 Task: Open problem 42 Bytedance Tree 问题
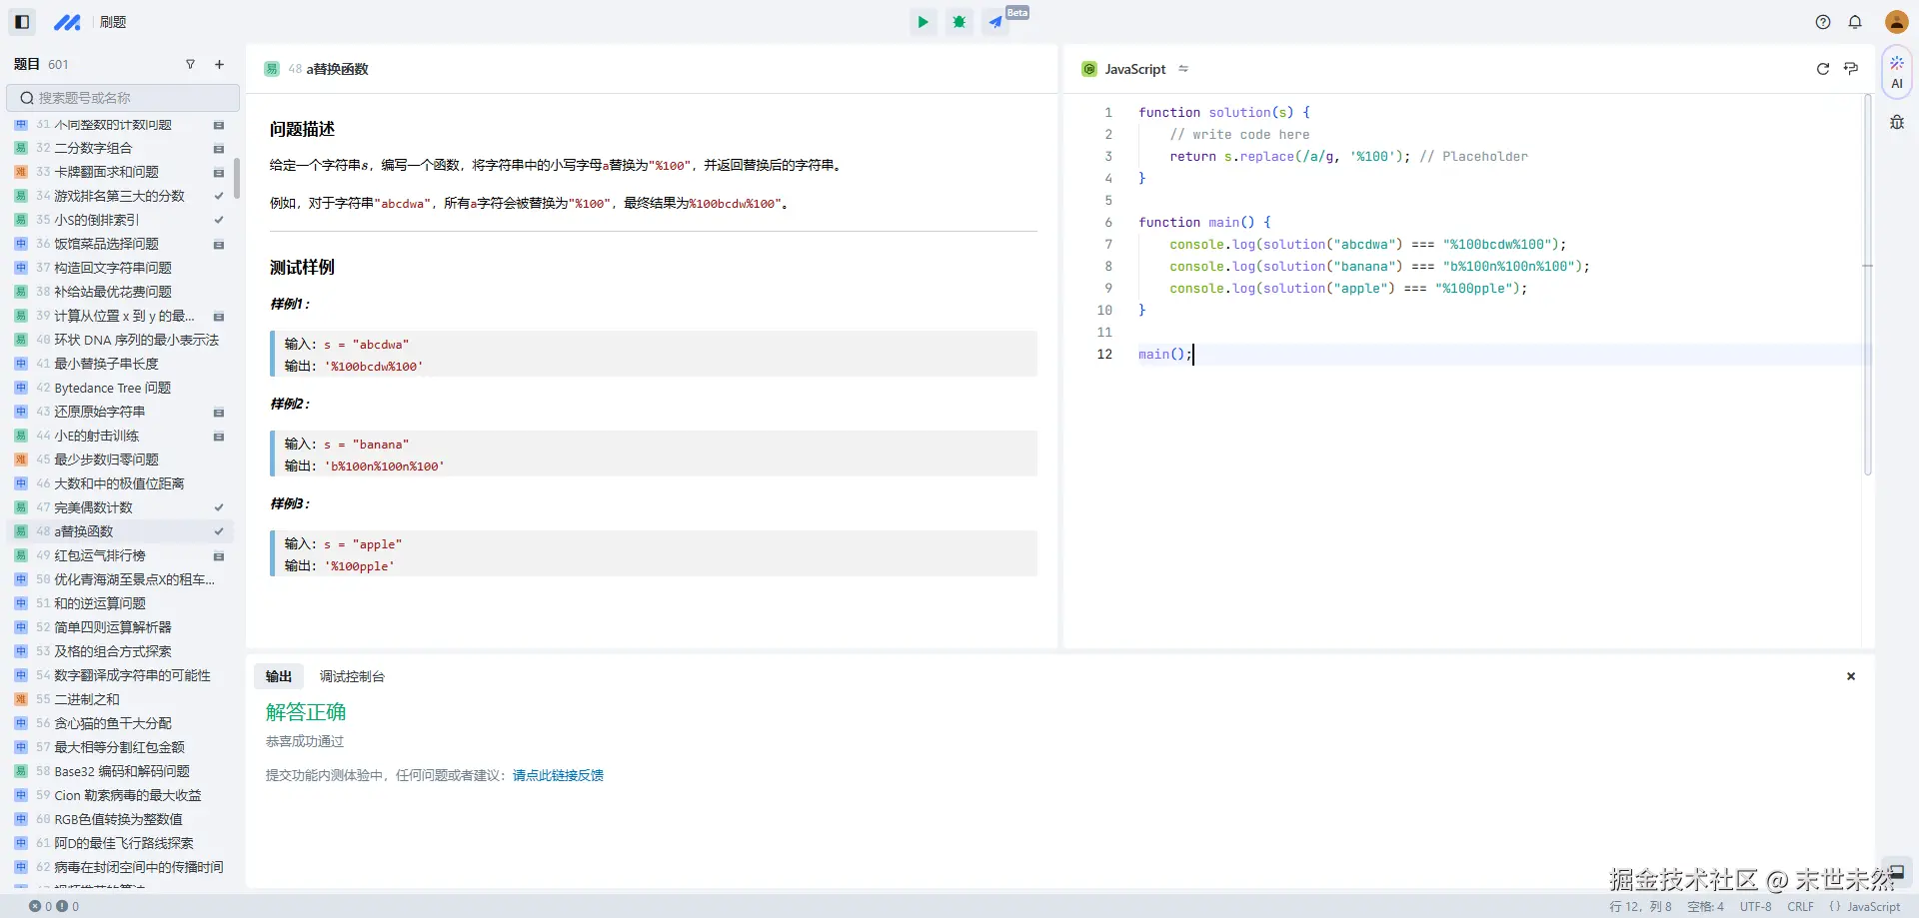(x=112, y=388)
